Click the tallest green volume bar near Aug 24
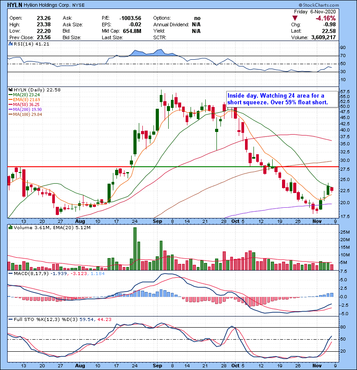 (x=135, y=249)
